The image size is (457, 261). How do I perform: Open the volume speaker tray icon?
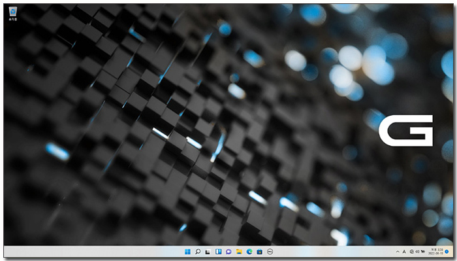pyautogui.click(x=417, y=252)
